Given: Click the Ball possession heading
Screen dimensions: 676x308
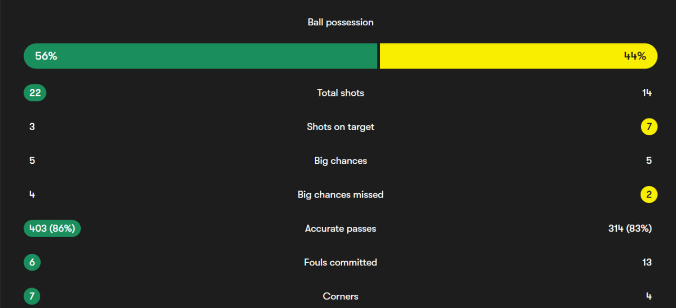Looking at the screenshot, I should [x=341, y=22].
